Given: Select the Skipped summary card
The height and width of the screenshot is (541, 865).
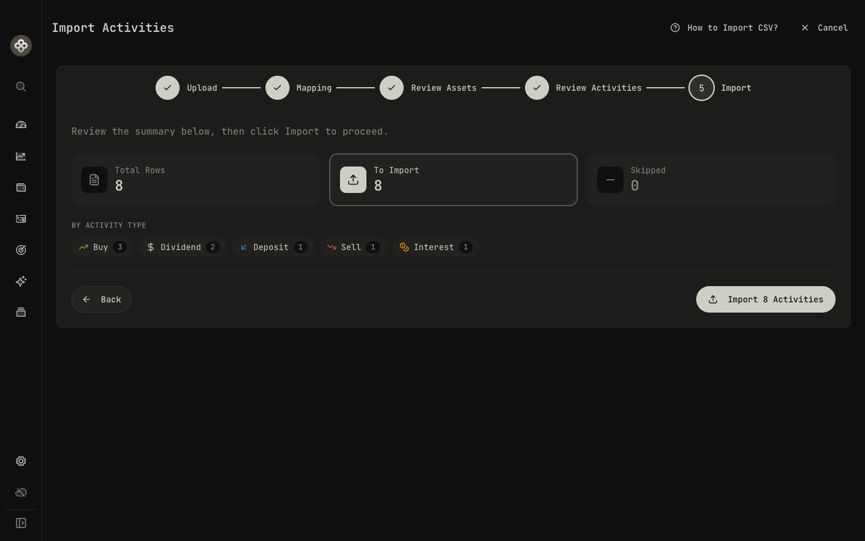Looking at the screenshot, I should tap(711, 180).
